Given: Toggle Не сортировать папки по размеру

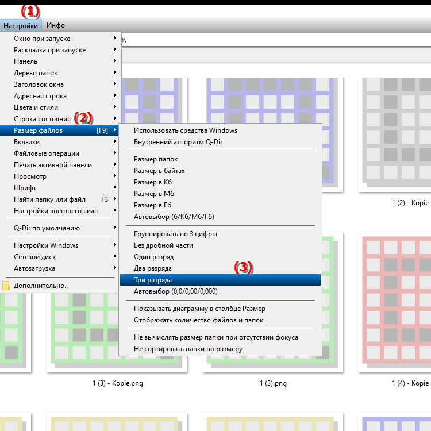Looking at the screenshot, I should pos(188,349).
